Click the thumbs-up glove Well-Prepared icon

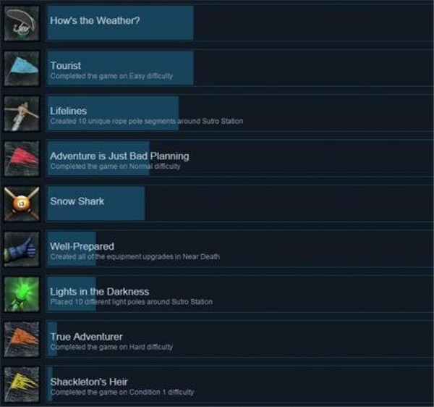[22, 249]
